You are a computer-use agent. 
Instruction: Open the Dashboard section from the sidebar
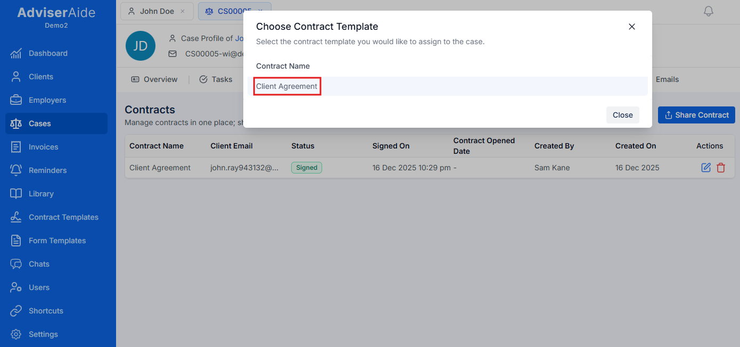(49, 53)
